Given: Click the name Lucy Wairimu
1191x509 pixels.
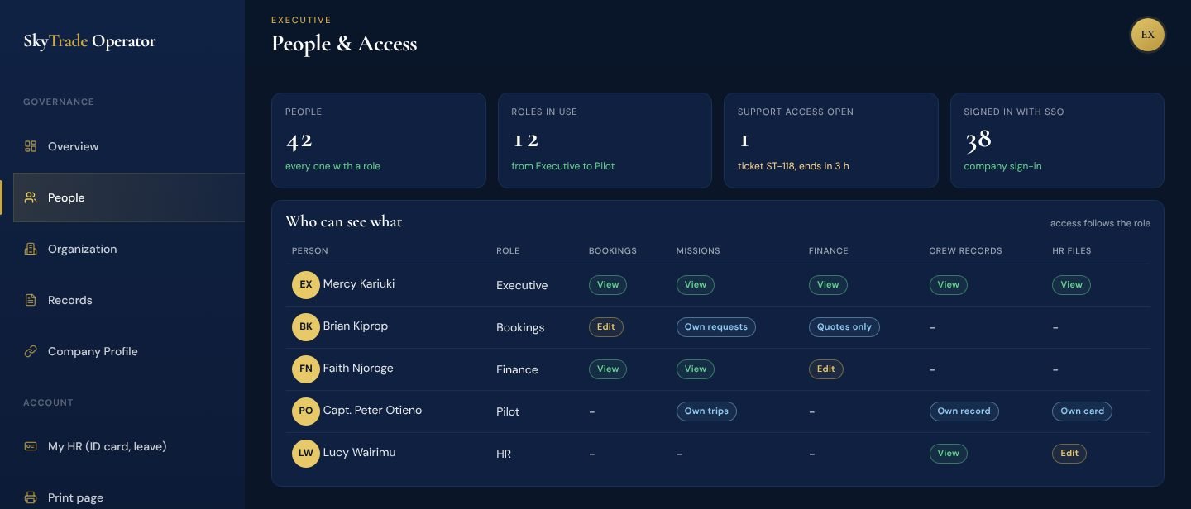Looking at the screenshot, I should 359,452.
